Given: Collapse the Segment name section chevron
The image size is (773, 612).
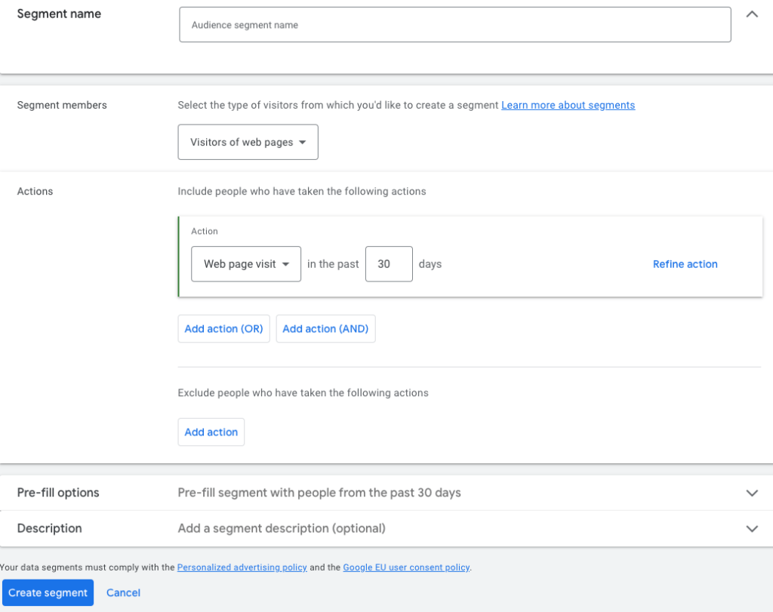Looking at the screenshot, I should 751,14.
